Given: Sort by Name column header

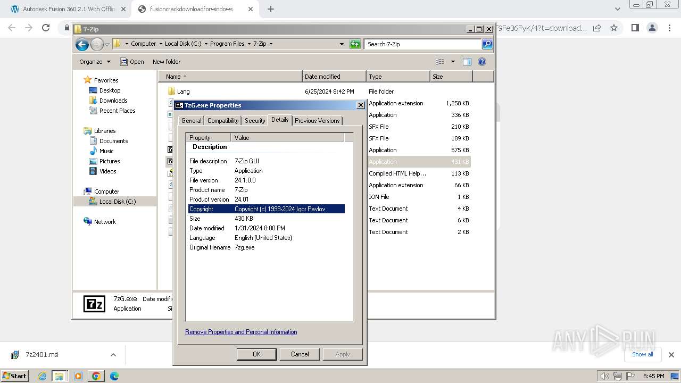Looking at the screenshot, I should [230, 77].
